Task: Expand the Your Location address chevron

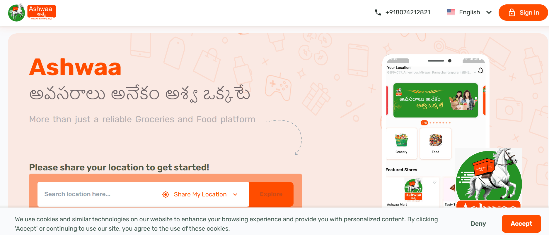Action: pyautogui.click(x=475, y=72)
